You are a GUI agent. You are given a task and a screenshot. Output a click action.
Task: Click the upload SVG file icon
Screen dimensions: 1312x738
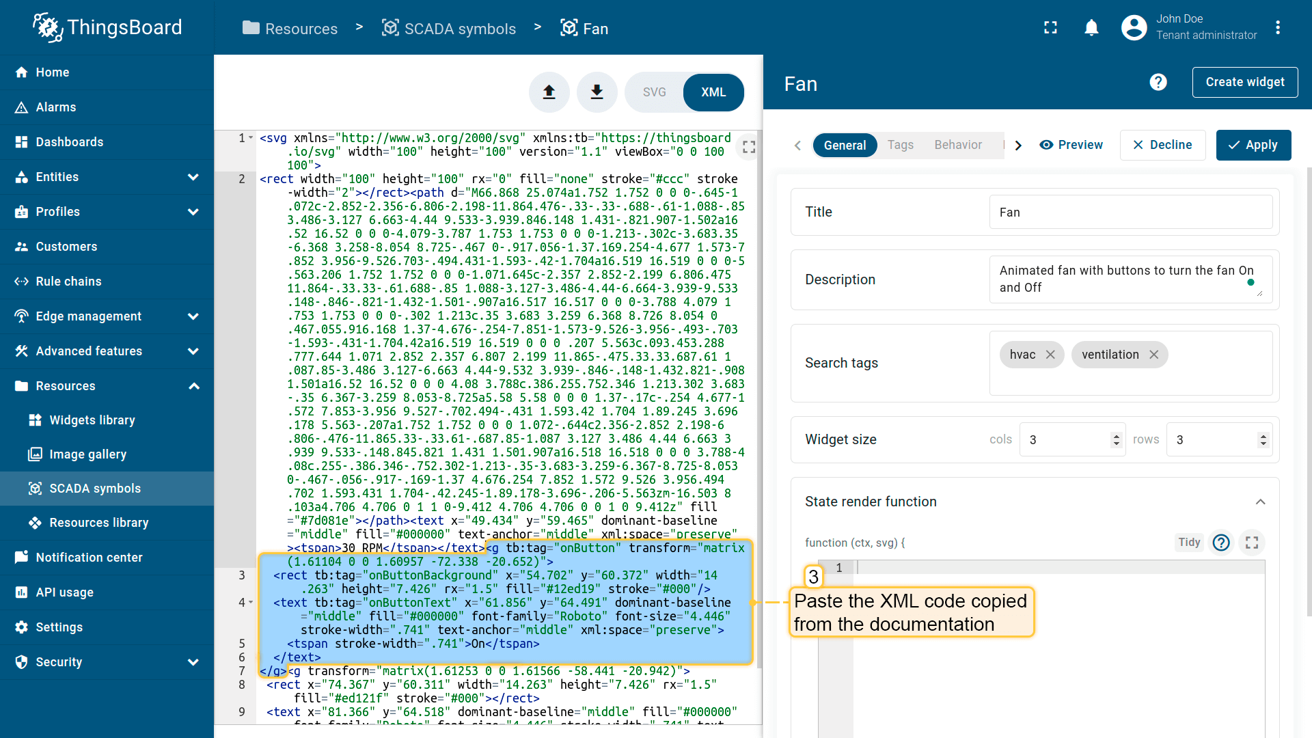(549, 92)
